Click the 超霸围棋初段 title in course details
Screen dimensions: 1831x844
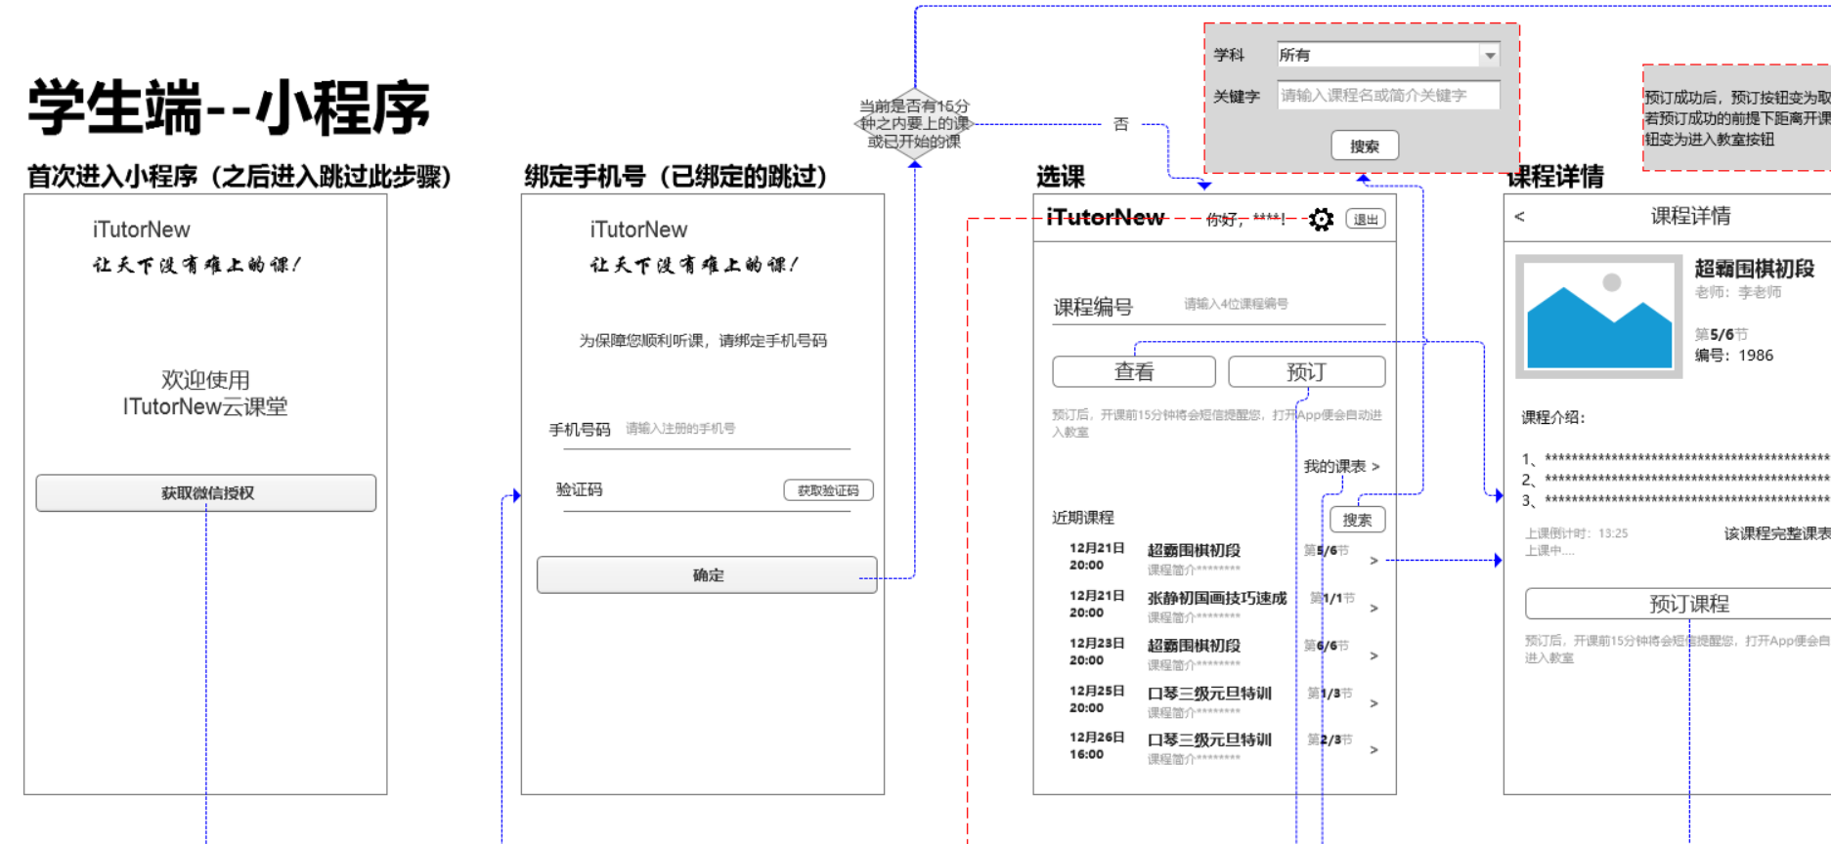coord(1754,269)
